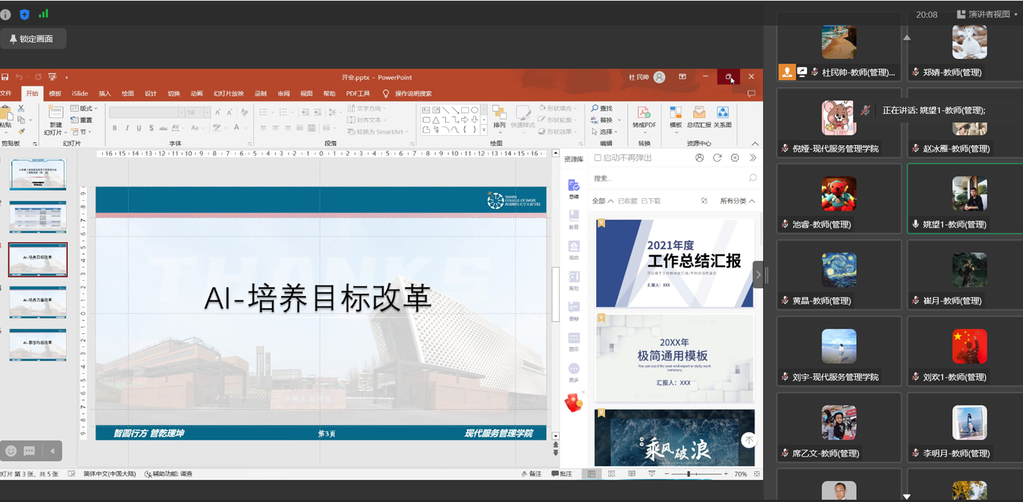Open the 演讲者视图 view dropdown
This screenshot has height=502, width=1023.
tap(987, 14)
